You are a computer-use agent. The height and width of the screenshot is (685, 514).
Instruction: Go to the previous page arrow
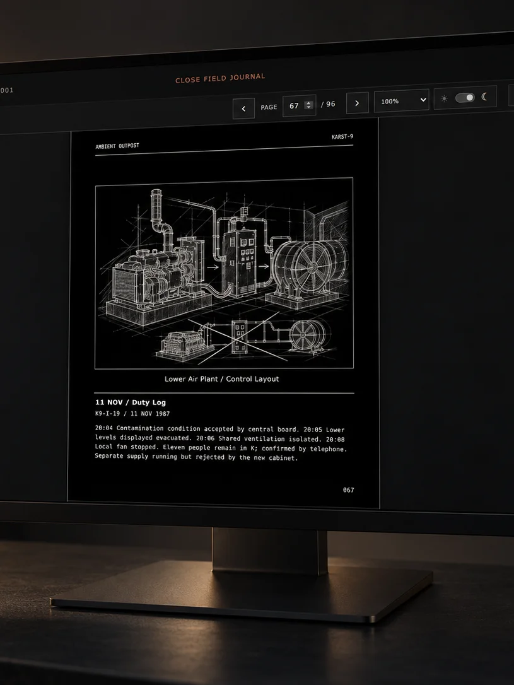pyautogui.click(x=243, y=108)
